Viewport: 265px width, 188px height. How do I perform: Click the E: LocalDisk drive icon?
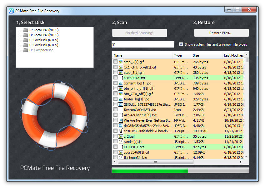tap(26, 40)
